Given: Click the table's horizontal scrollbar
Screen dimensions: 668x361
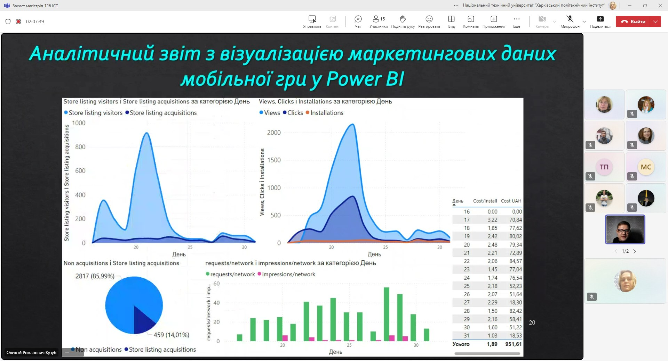Looking at the screenshot, I should click(487, 354).
